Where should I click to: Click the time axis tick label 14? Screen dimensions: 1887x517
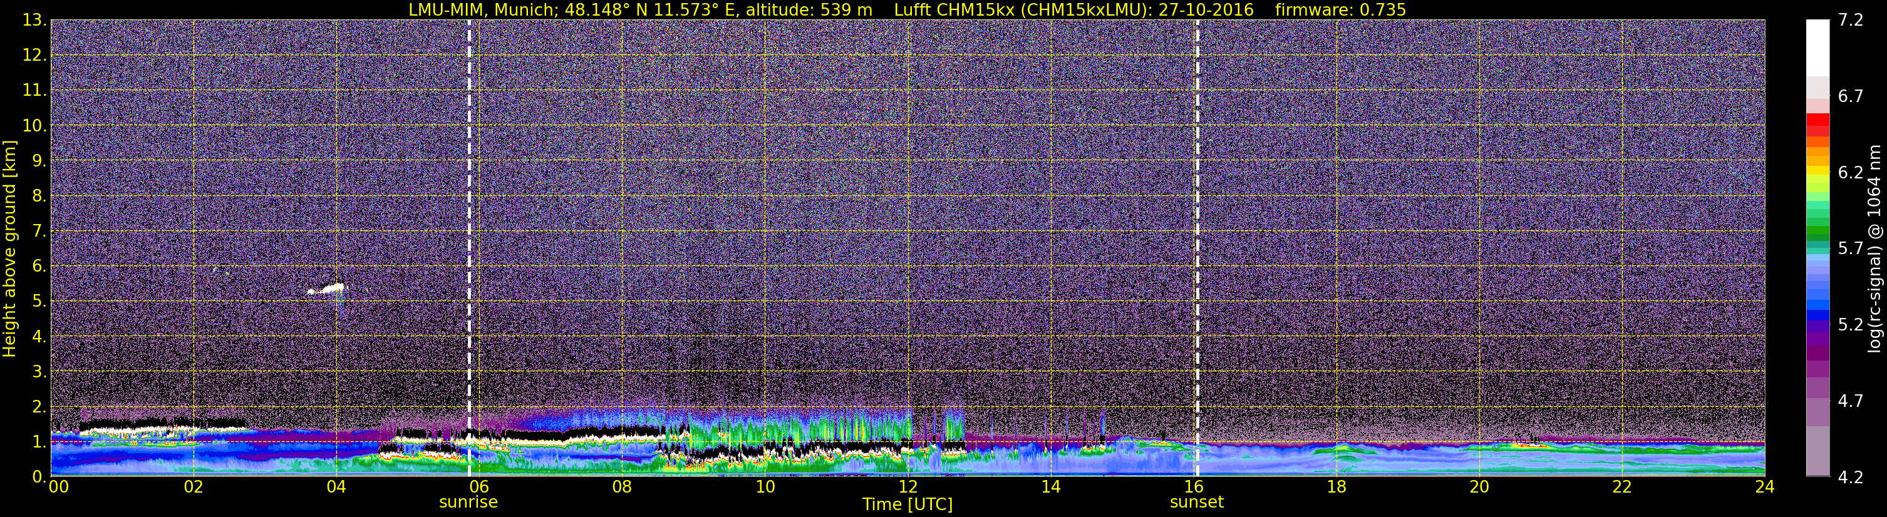click(1050, 487)
